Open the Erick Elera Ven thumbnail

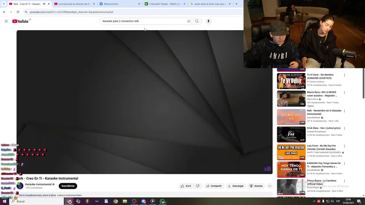[291, 134]
